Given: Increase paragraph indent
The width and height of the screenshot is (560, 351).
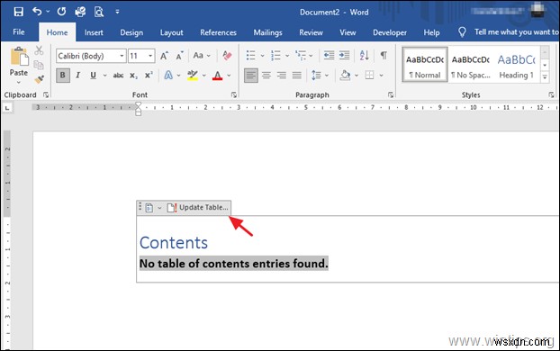Looking at the screenshot, I should tap(344, 55).
